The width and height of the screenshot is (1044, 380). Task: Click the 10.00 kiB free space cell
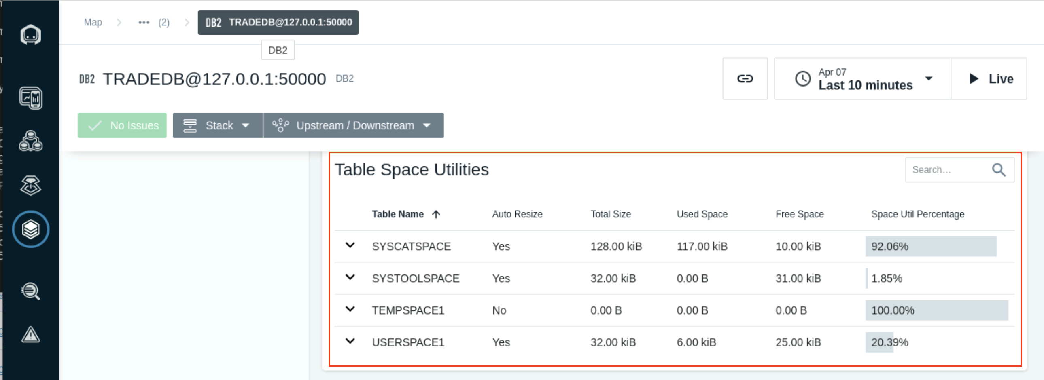[798, 247]
